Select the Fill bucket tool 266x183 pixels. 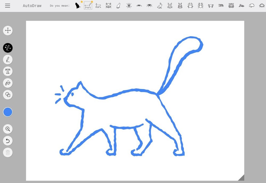click(x=8, y=83)
